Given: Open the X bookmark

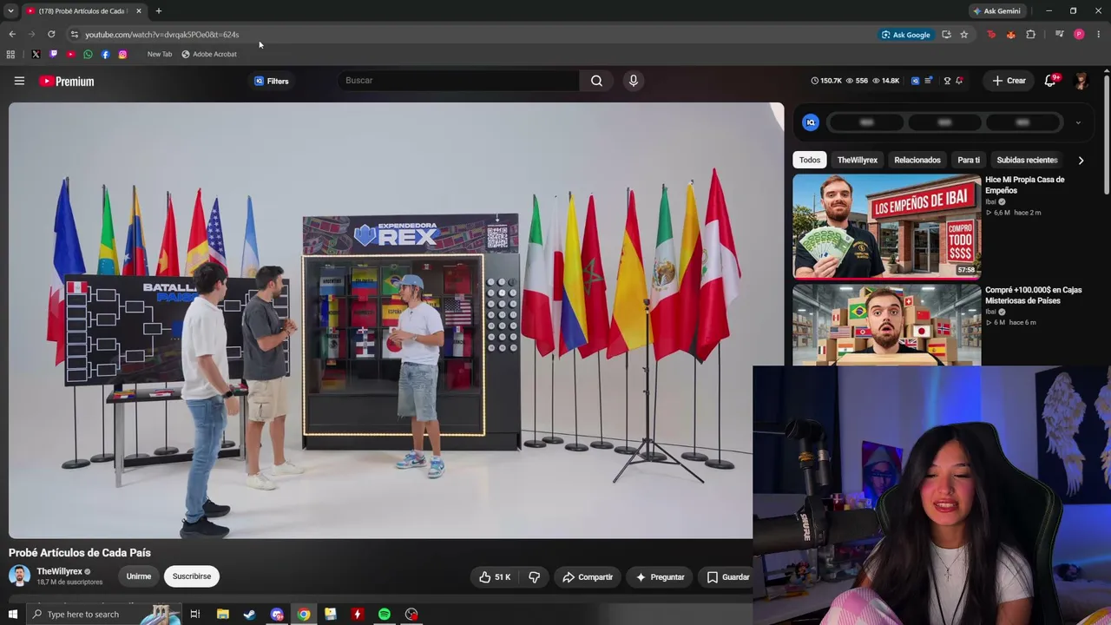Looking at the screenshot, I should point(36,54).
